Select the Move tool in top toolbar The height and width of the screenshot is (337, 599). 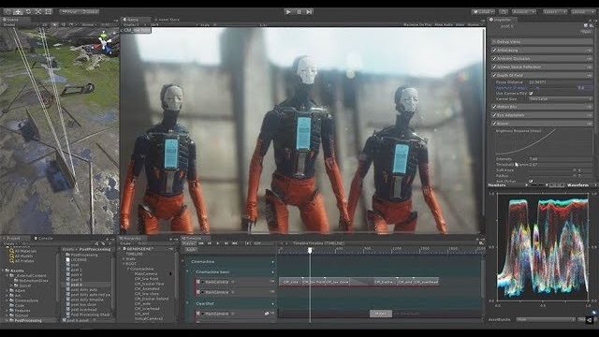(18, 12)
